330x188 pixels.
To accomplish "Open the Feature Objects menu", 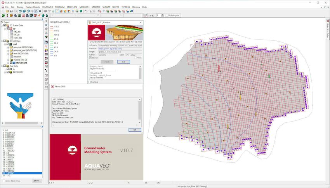I will coord(33,7).
